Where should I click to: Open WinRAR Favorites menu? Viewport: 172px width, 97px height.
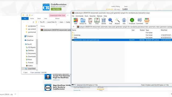[92, 16]
